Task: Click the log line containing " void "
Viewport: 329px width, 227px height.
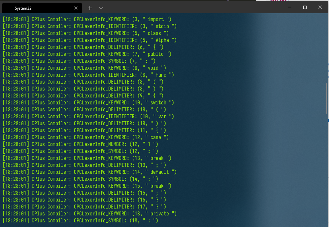Action: (84, 68)
